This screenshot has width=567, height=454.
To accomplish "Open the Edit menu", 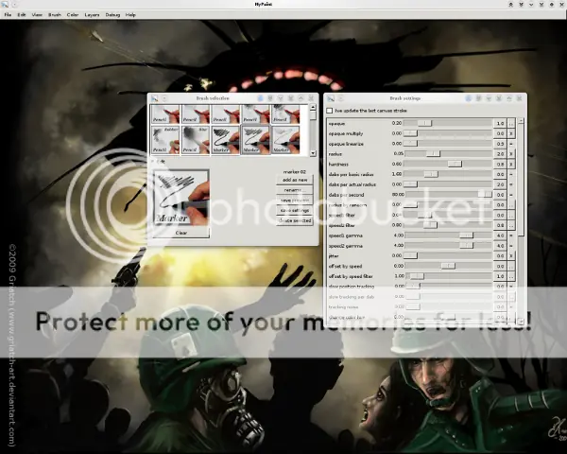I will pyautogui.click(x=22, y=15).
